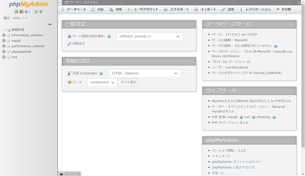Open help icon after mbstring extension
Screen dimensions: 305x176
click(x=274, y=117)
